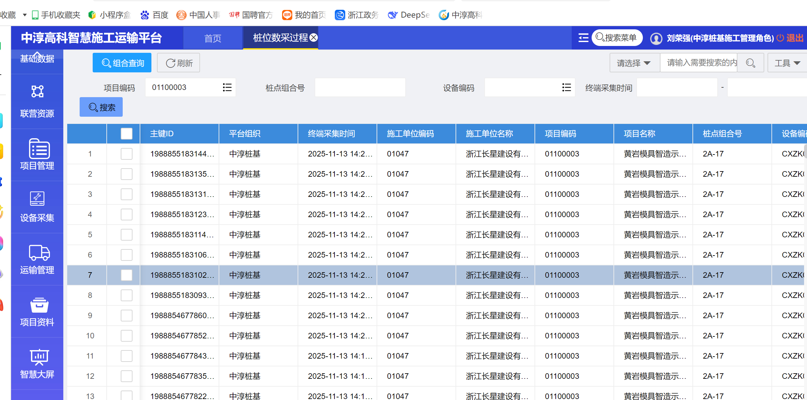Click the 桩点组合号 input field

(x=360, y=87)
